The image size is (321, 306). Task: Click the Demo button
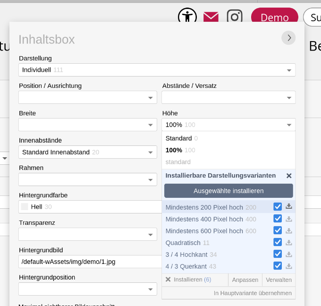click(274, 17)
